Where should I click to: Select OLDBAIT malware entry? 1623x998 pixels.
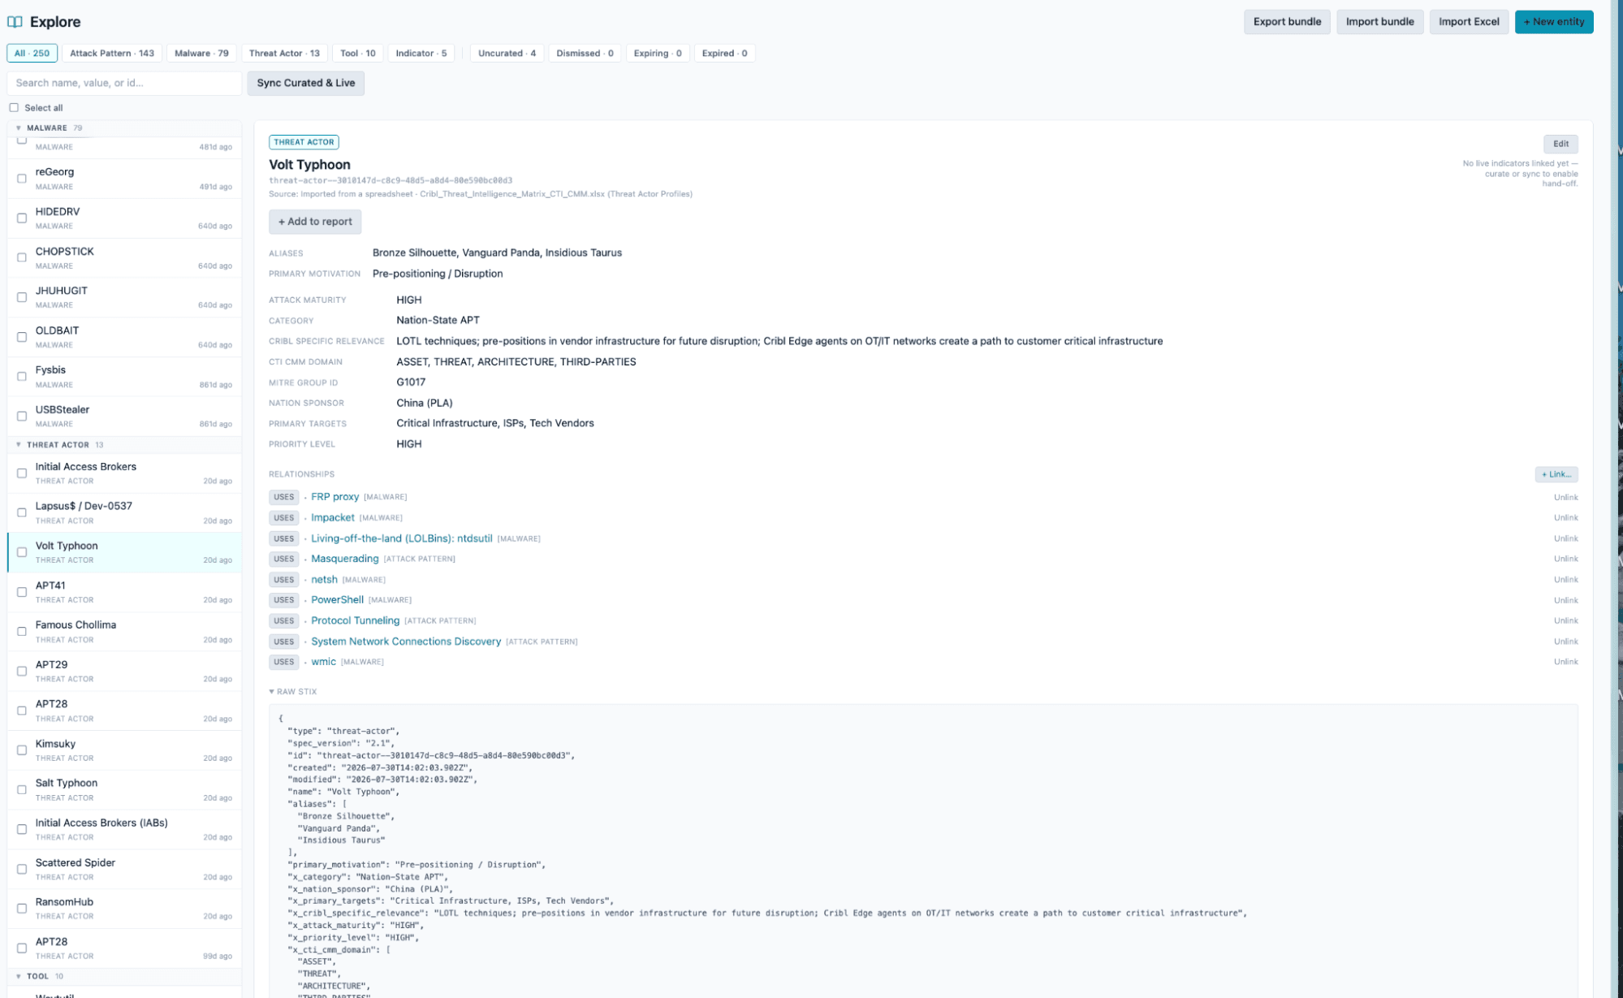click(x=124, y=337)
